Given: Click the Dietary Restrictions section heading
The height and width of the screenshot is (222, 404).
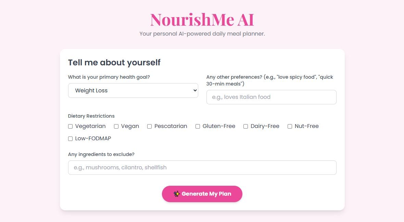Looking at the screenshot, I should (91, 116).
